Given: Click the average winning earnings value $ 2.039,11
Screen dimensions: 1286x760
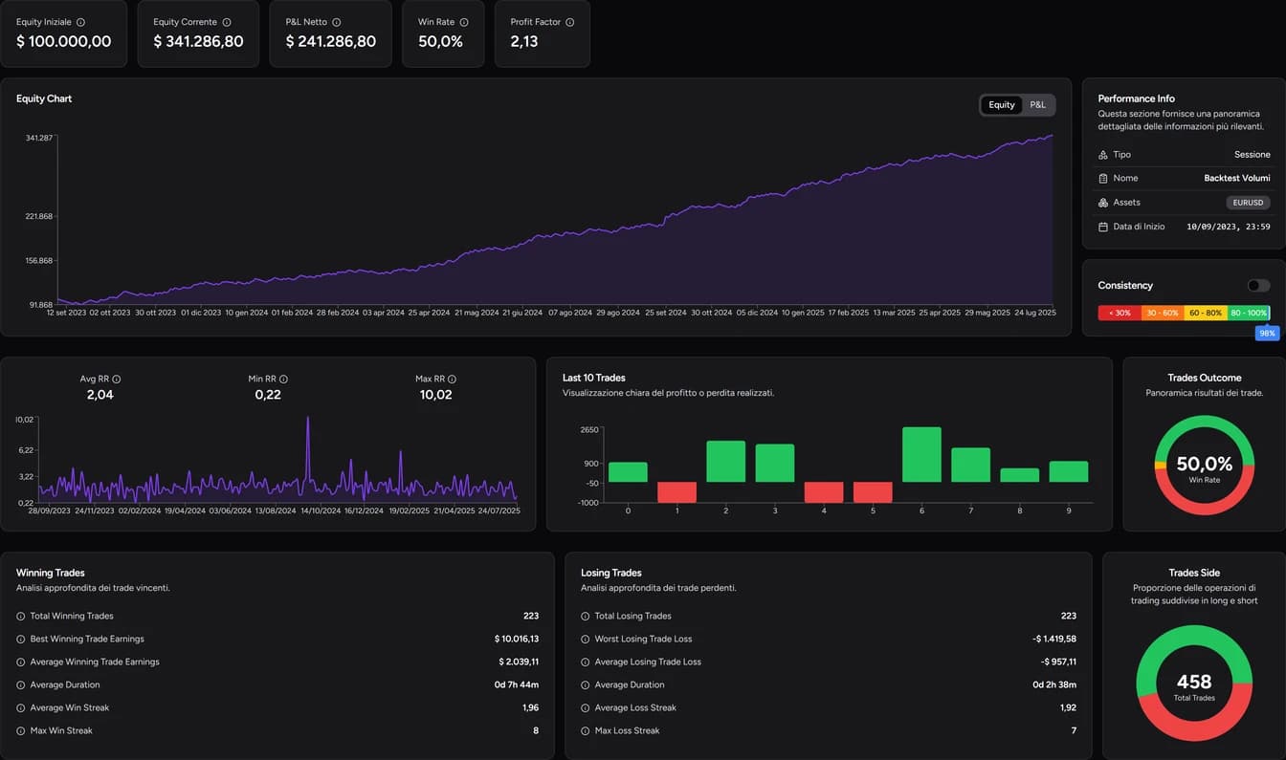Looking at the screenshot, I should pos(519,662).
